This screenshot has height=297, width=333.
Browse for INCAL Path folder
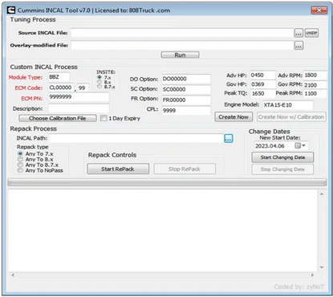coord(229,139)
